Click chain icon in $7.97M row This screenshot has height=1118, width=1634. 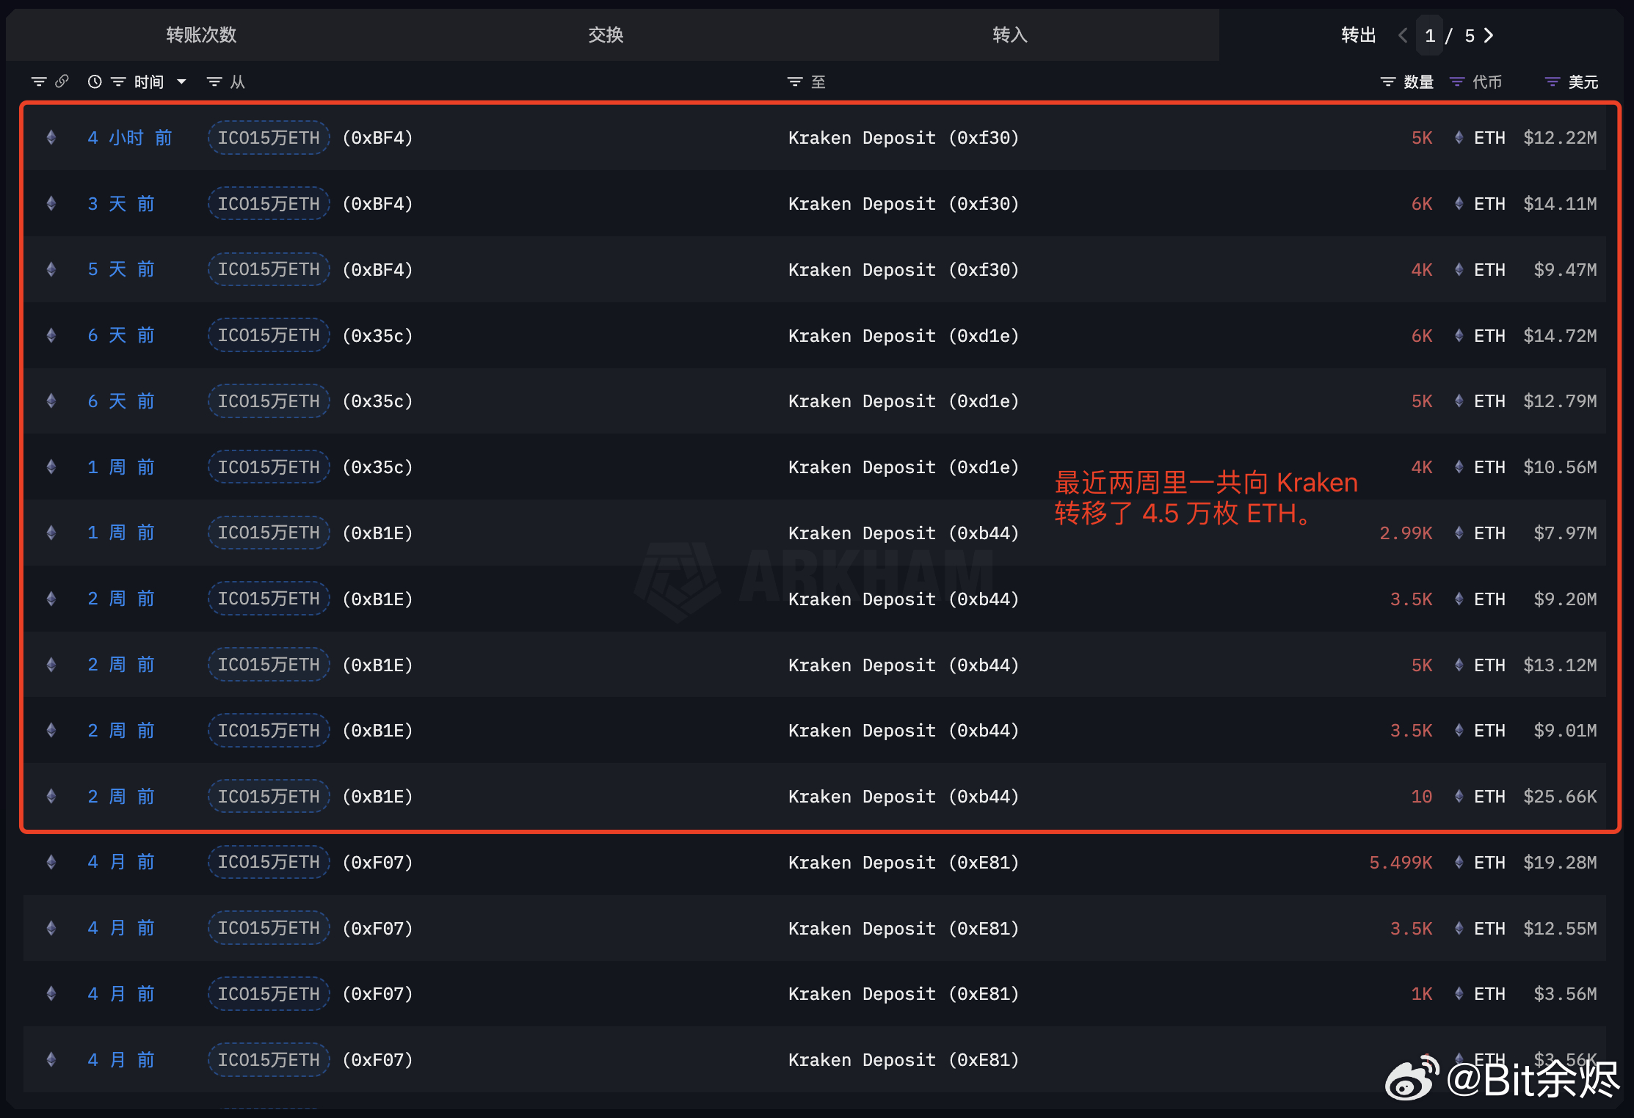[x=51, y=533]
